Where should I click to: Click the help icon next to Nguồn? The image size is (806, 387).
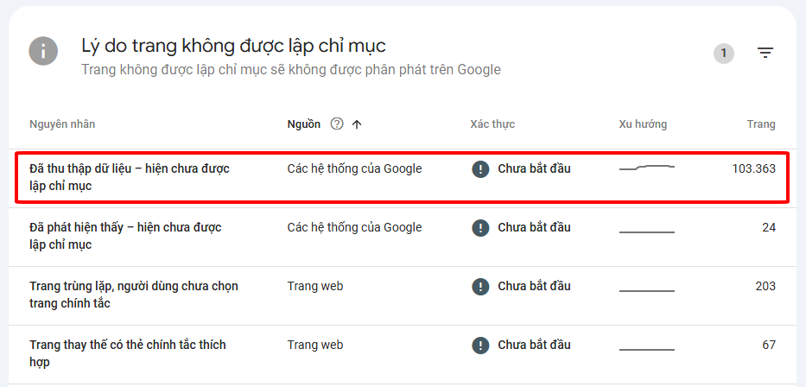(337, 124)
